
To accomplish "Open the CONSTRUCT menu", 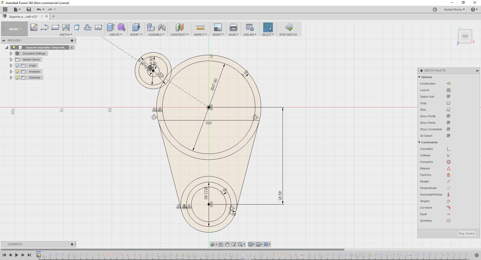I will click(179, 35).
